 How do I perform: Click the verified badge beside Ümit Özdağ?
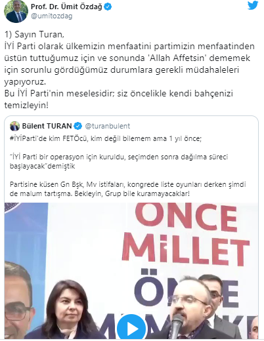click(x=108, y=7)
